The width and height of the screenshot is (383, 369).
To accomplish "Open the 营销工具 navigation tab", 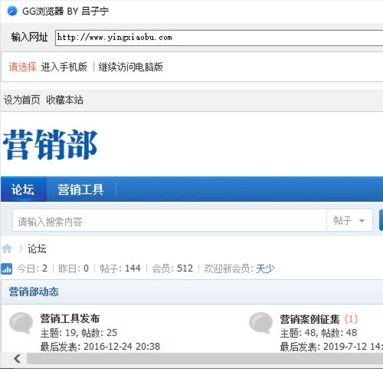I will click(80, 189).
